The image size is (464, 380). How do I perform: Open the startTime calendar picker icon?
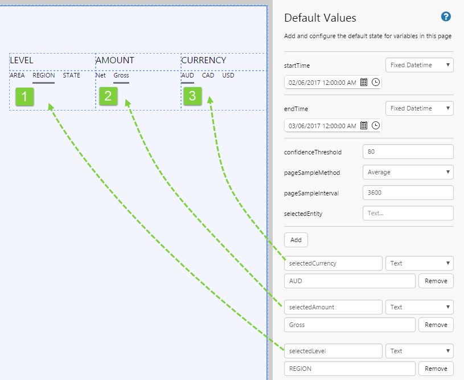pyautogui.click(x=364, y=82)
